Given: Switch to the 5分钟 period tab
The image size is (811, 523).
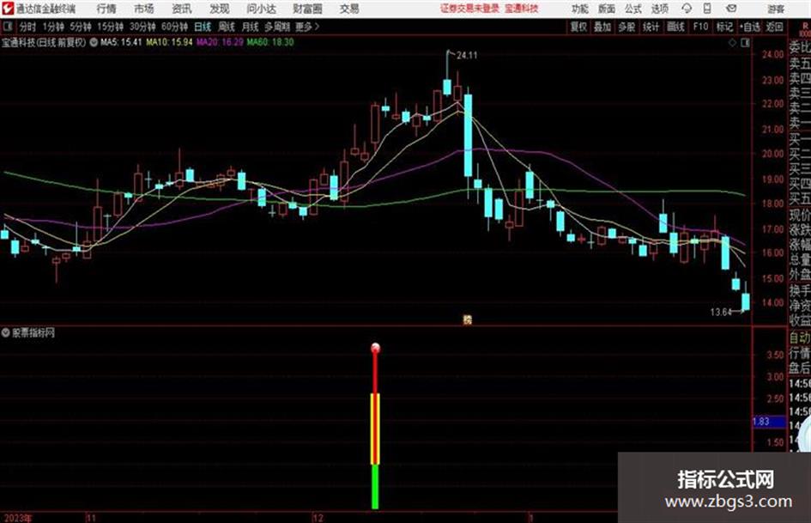Looking at the screenshot, I should pos(80,27).
